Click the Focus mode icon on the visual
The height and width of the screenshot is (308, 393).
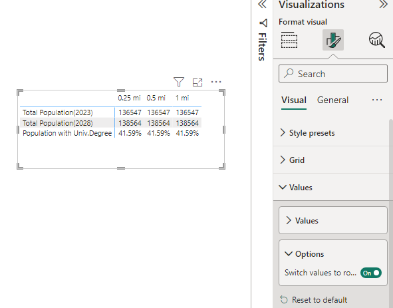197,82
